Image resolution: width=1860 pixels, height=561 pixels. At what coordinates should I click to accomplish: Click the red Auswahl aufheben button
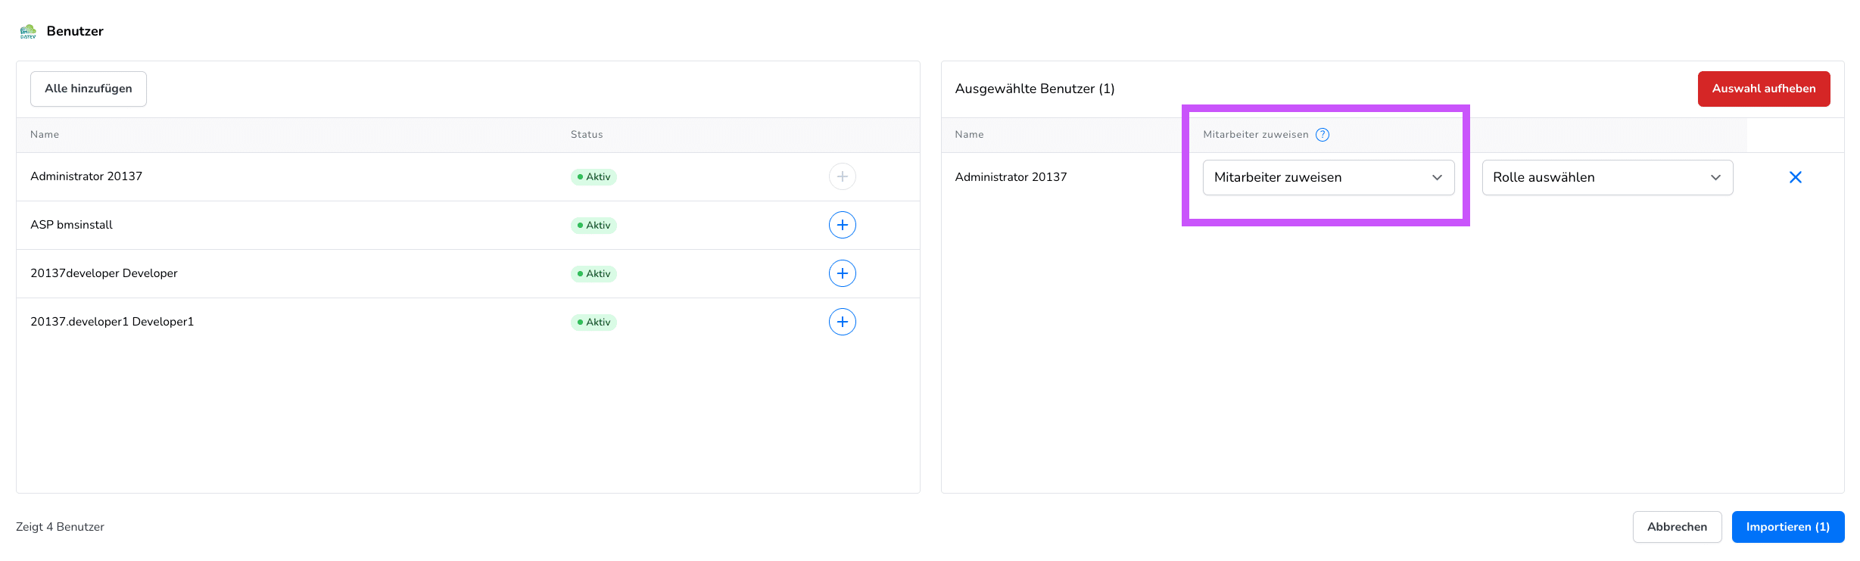[1763, 89]
